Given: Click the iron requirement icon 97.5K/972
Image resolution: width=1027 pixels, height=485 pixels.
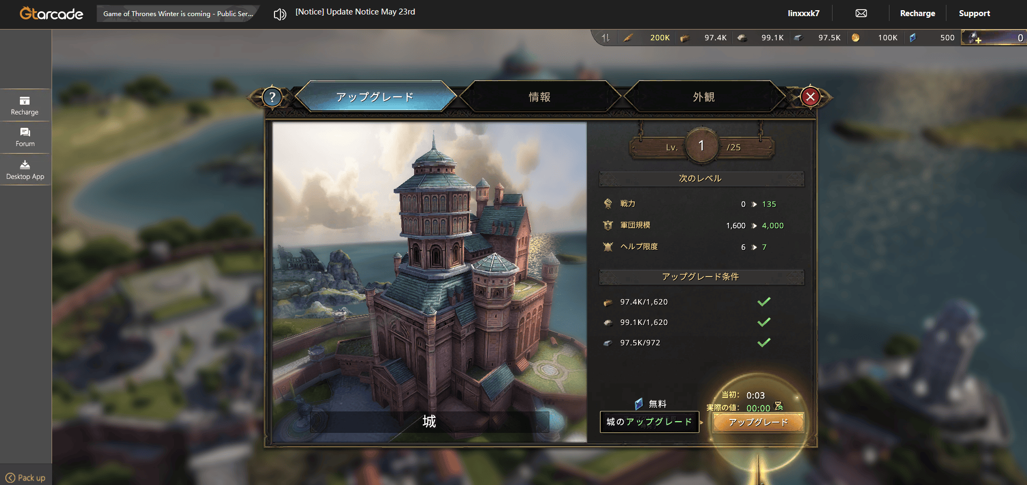Looking at the screenshot, I should [x=607, y=343].
